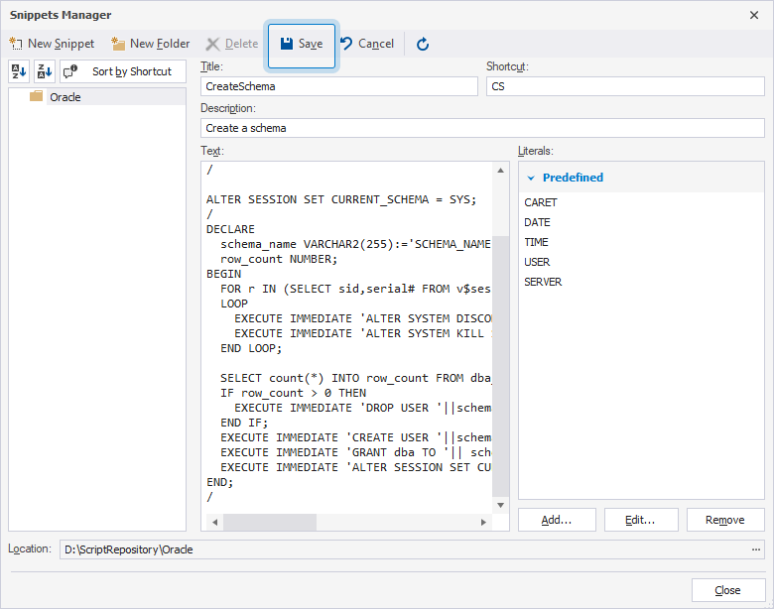Click the text scroll up arrow

pos(500,171)
